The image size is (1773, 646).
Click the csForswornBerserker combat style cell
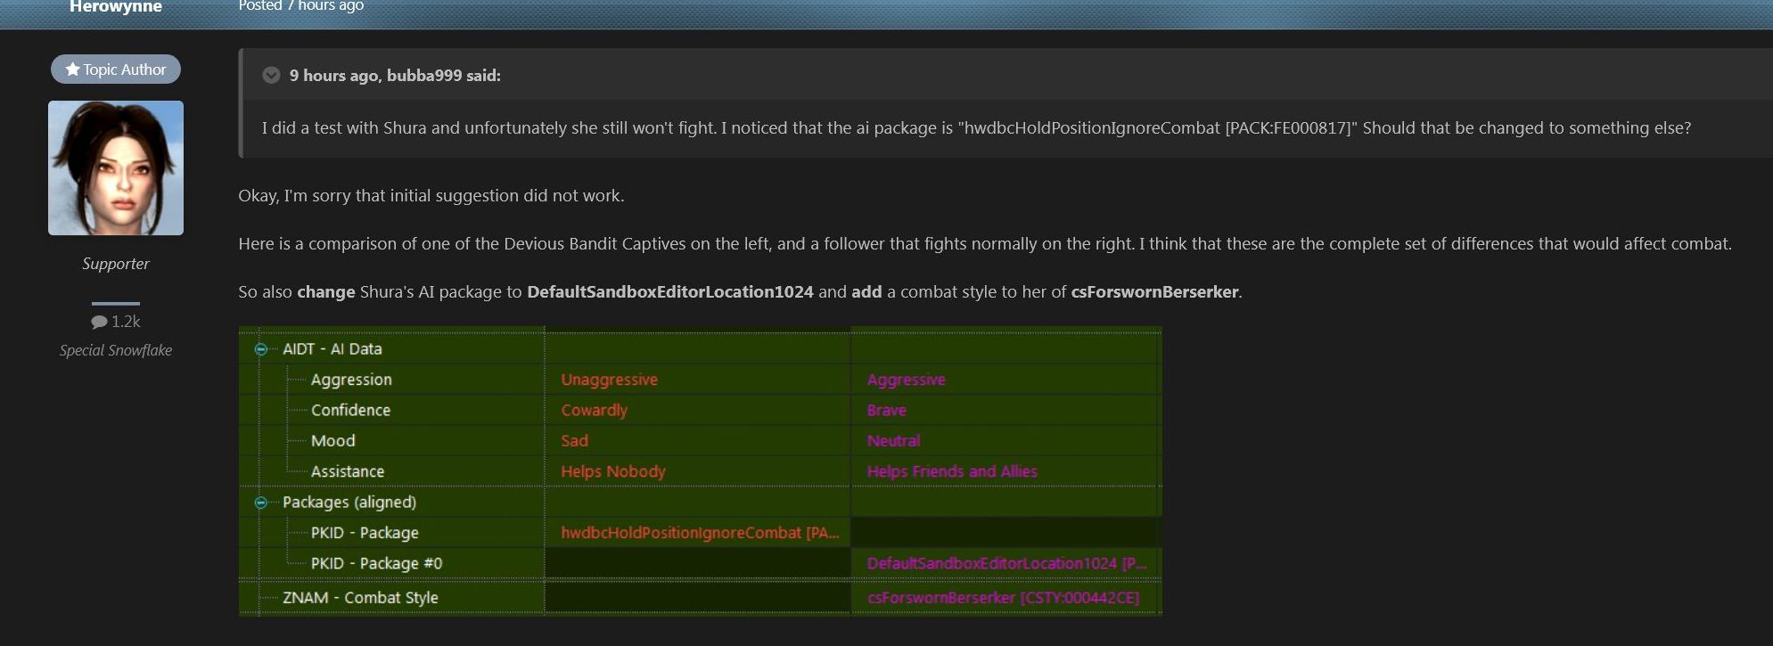pyautogui.click(x=1006, y=598)
